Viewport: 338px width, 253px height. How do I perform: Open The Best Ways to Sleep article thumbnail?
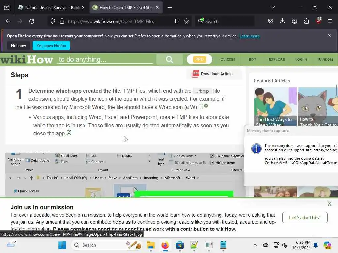click(275, 107)
